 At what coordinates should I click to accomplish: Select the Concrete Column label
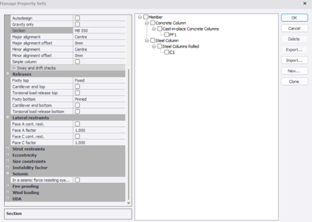(x=170, y=23)
